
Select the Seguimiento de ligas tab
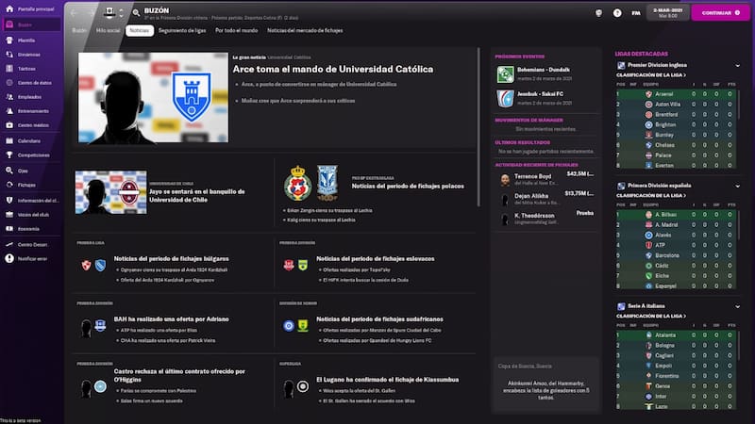click(x=181, y=31)
